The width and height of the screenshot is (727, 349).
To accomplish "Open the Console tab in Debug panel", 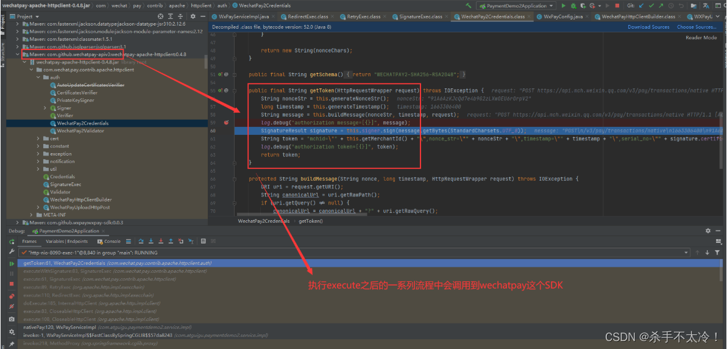I will [112, 242].
